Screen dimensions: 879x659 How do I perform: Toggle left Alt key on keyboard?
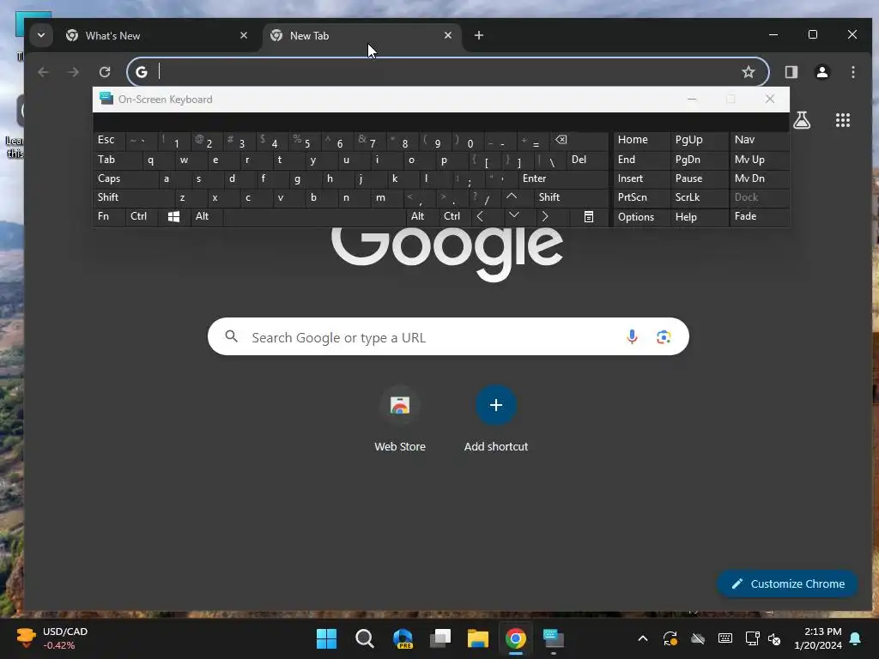coord(207,216)
